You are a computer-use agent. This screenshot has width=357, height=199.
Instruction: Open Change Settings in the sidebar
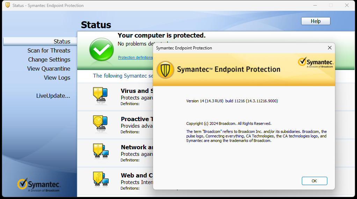coord(49,59)
